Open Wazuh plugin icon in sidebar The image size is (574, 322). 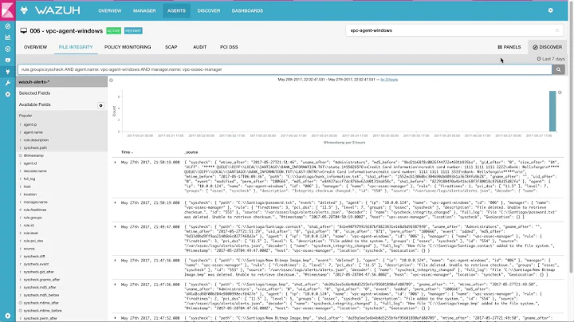click(x=8, y=72)
